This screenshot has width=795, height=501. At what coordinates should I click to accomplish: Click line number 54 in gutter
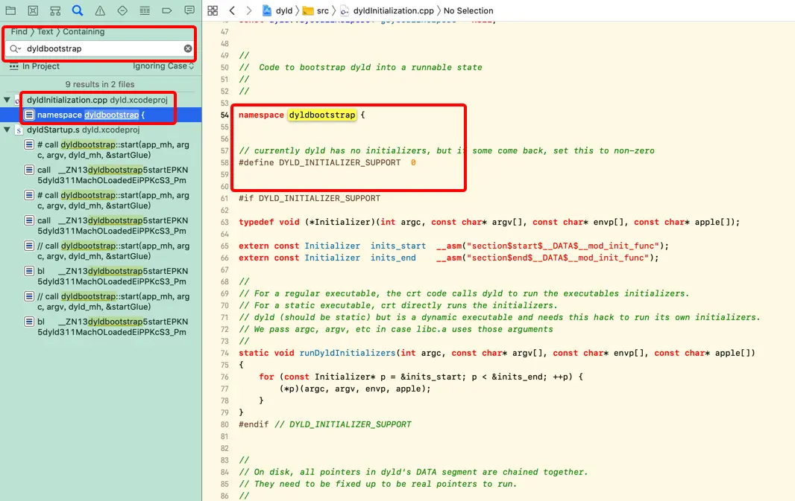pyautogui.click(x=224, y=115)
